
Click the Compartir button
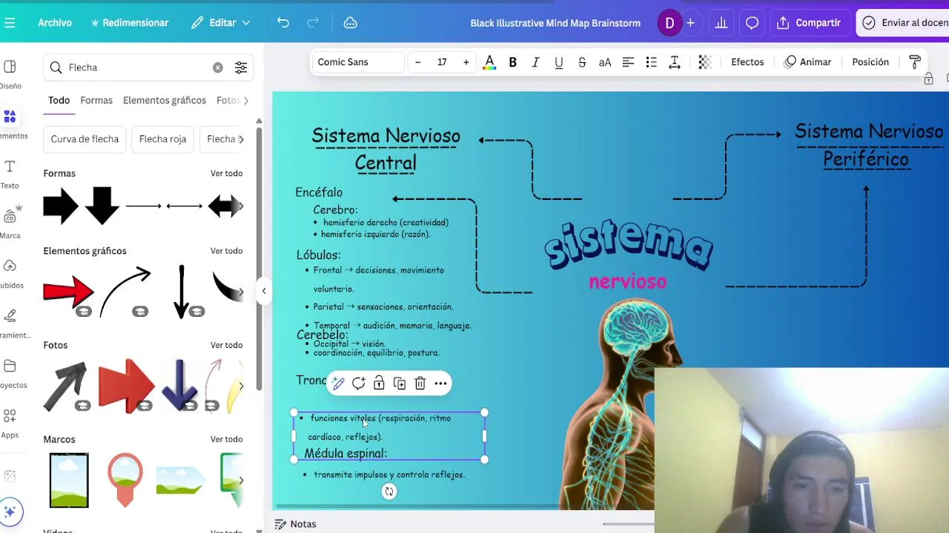(x=809, y=23)
